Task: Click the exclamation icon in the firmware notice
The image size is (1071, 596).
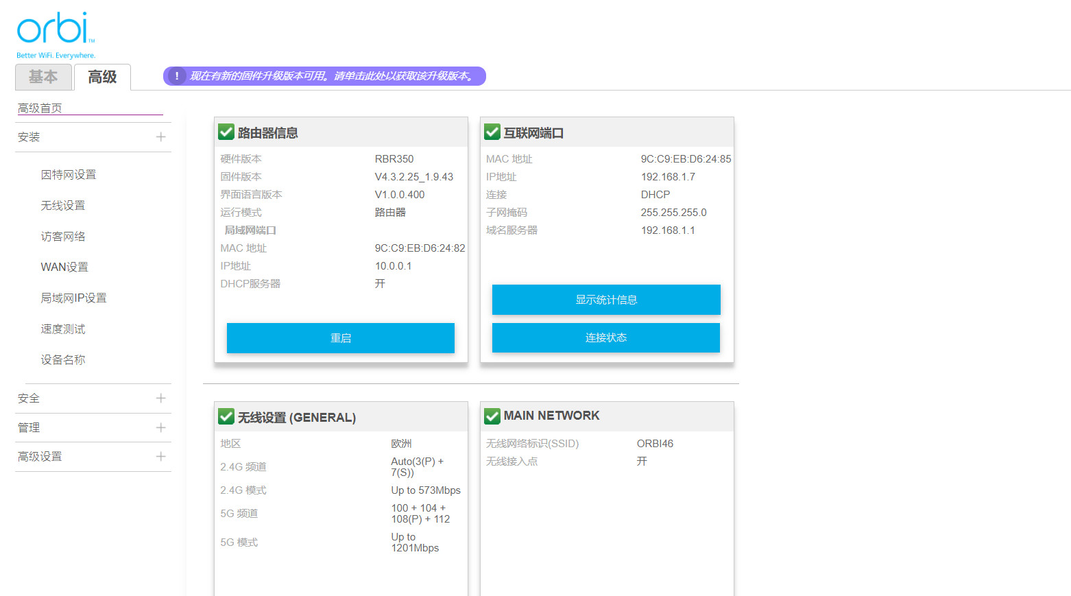Action: 176,76
